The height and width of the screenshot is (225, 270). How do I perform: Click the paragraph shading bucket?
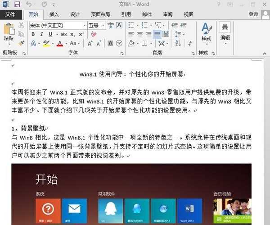tap(131, 43)
